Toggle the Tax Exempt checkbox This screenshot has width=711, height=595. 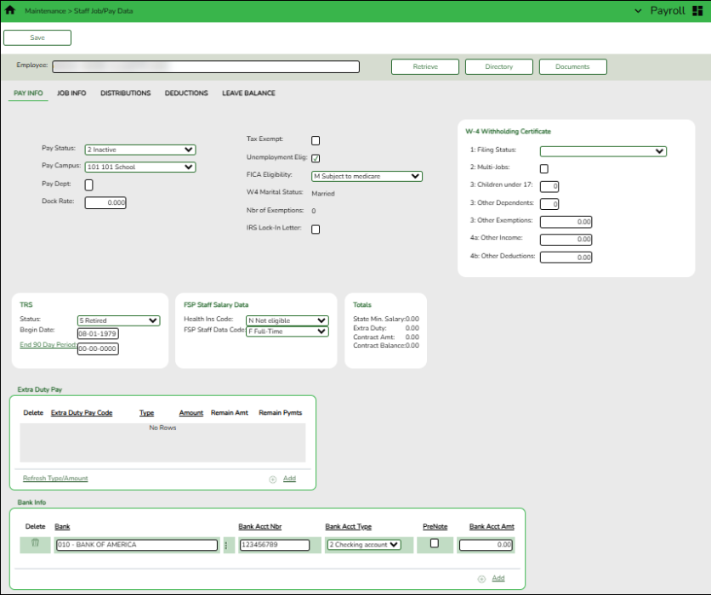[x=316, y=140]
